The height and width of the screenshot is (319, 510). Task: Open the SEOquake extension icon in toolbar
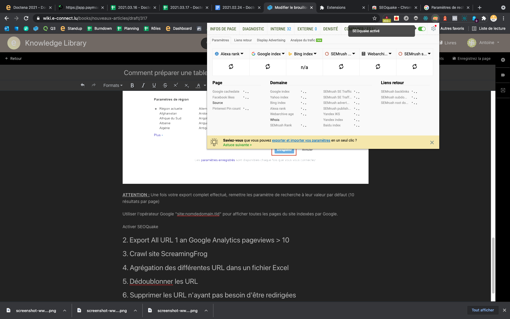[x=435, y=18]
